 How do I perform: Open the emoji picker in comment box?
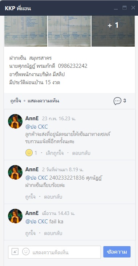pos(26,252)
